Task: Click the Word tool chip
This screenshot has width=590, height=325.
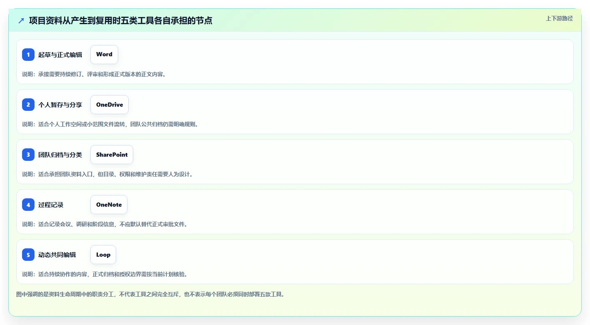Action: coord(104,55)
